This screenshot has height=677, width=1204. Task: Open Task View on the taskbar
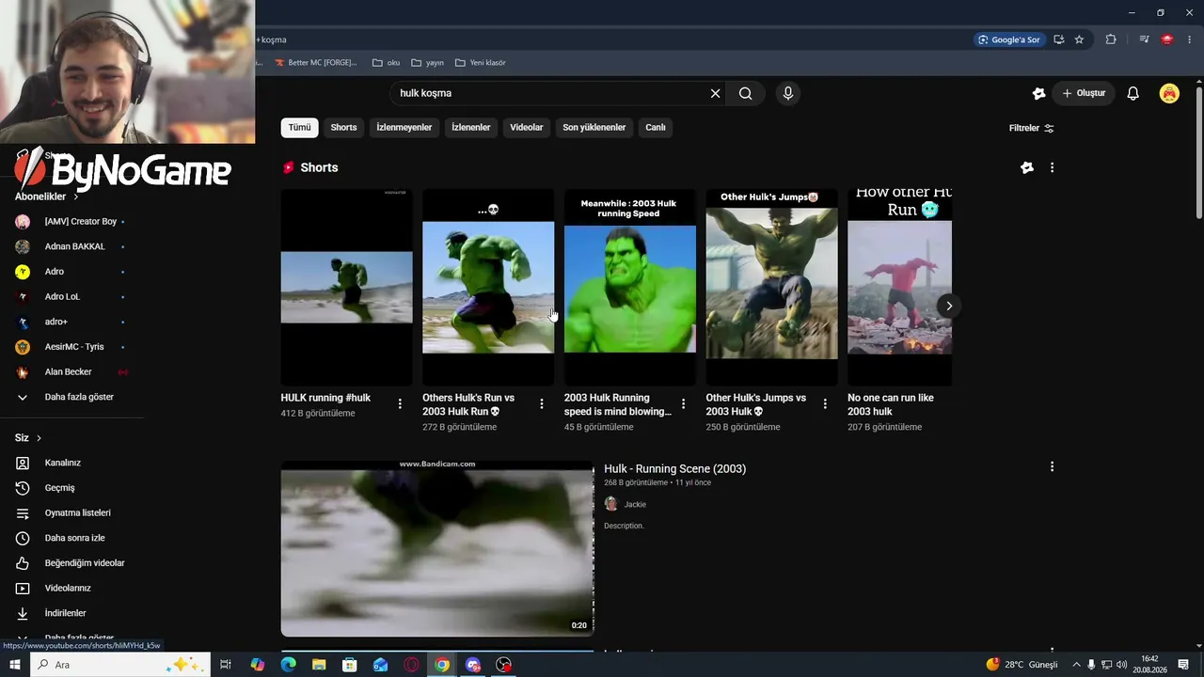coord(226,665)
